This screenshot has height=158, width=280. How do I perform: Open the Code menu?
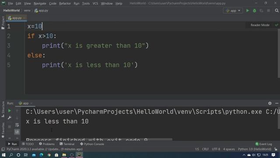click(x=52, y=4)
